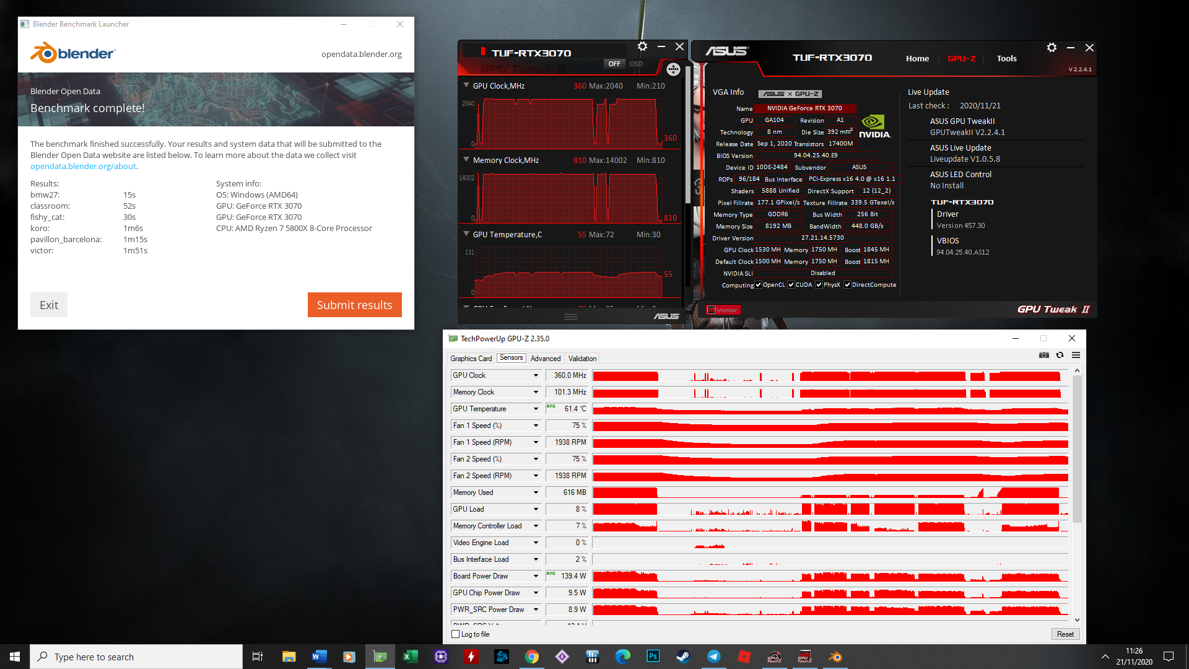Open Photoshop from the taskbar
Viewport: 1189px width, 669px height.
[x=653, y=657]
